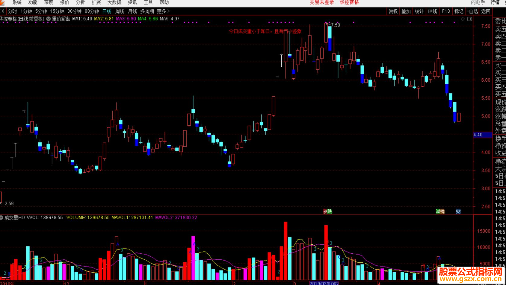506x285 pixels.
Task: Click the MA5: 4.97 value
Action: click(170, 19)
